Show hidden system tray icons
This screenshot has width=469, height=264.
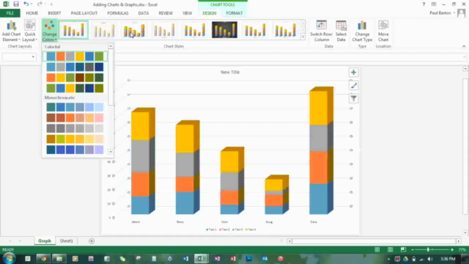[388, 259]
